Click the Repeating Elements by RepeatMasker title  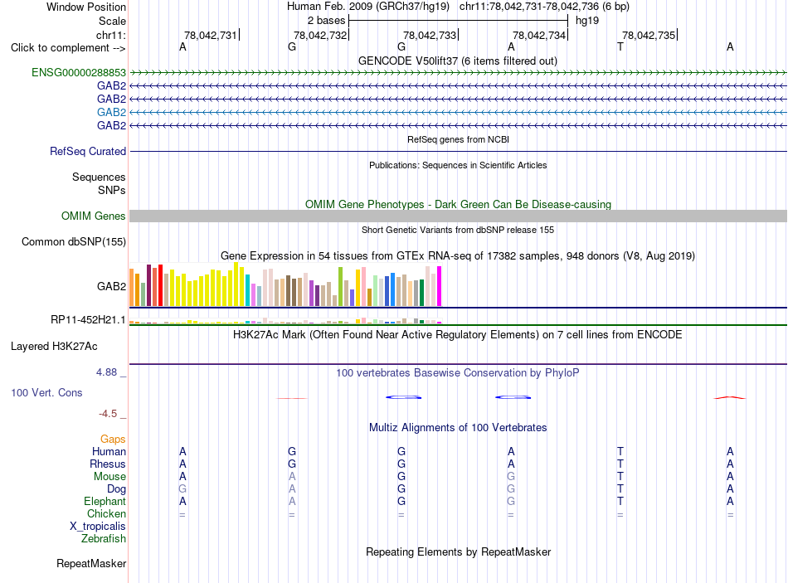[x=458, y=551]
